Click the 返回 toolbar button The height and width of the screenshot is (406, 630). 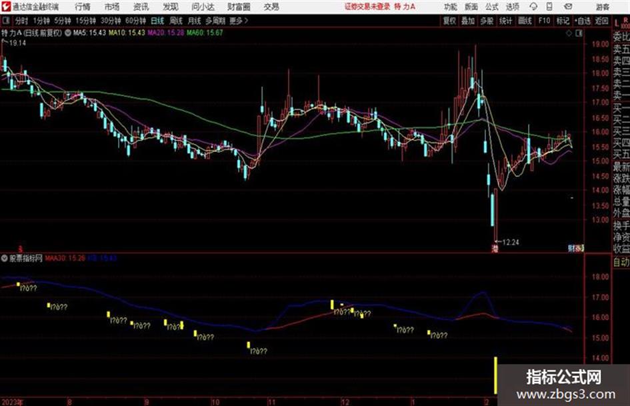[x=601, y=21]
